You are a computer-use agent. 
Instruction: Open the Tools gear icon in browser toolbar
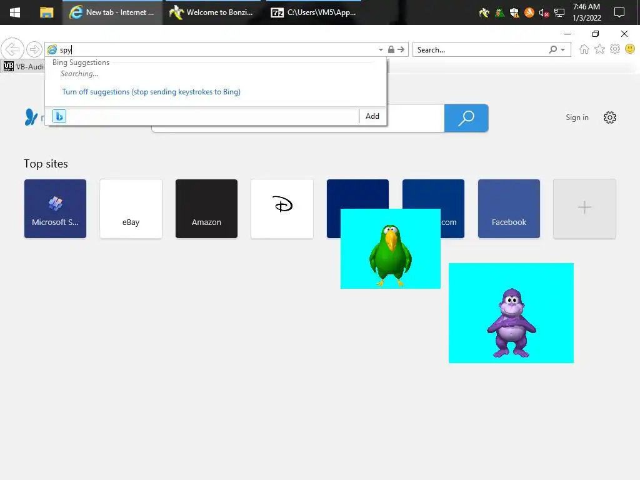tap(615, 49)
